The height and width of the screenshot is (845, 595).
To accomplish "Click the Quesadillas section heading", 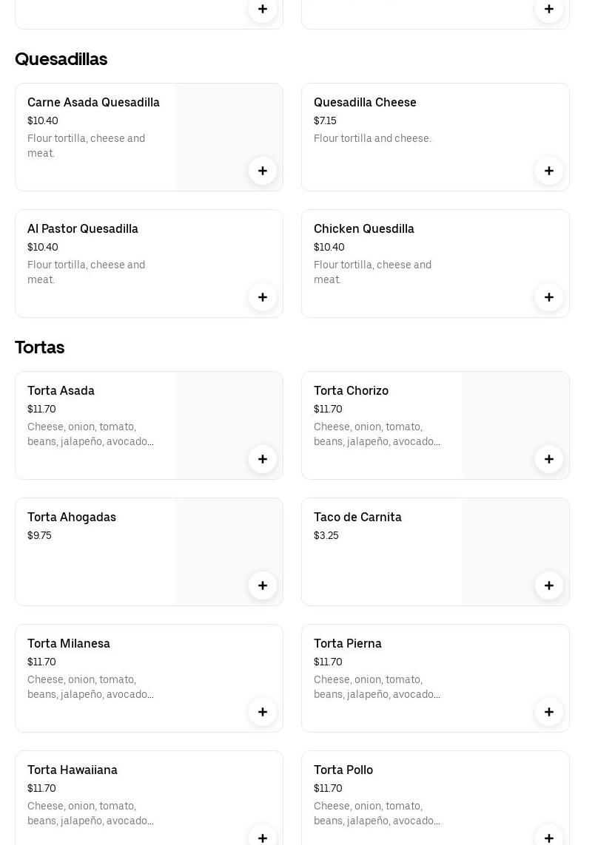I will coord(61,59).
